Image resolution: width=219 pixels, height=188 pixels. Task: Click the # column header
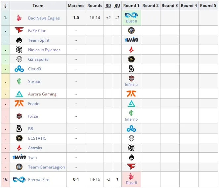(x=5, y=6)
